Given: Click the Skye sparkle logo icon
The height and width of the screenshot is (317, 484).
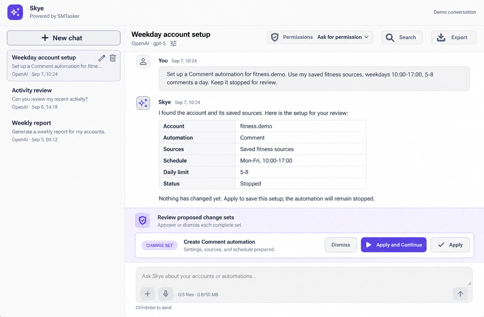Looking at the screenshot, I should 15,12.
